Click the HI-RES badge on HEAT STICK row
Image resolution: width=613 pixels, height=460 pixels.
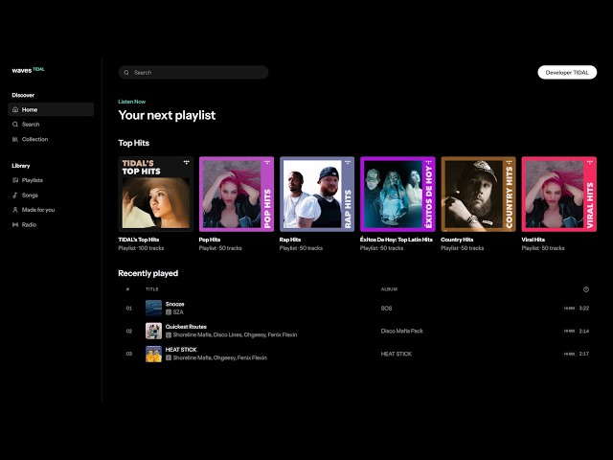coord(569,354)
